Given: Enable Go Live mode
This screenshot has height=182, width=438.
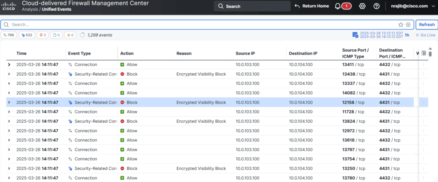Looking at the screenshot, I should click(x=426, y=35).
